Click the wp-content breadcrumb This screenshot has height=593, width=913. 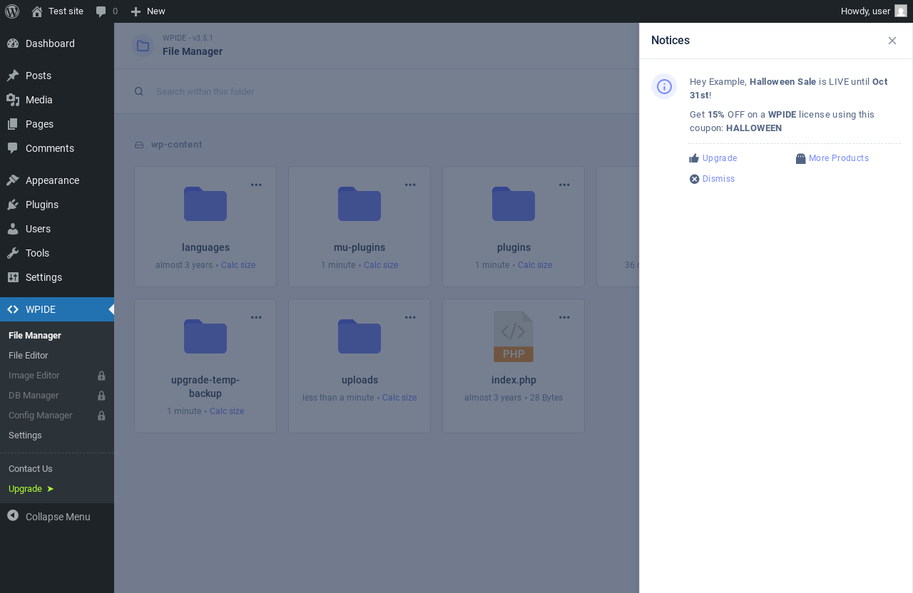[177, 145]
